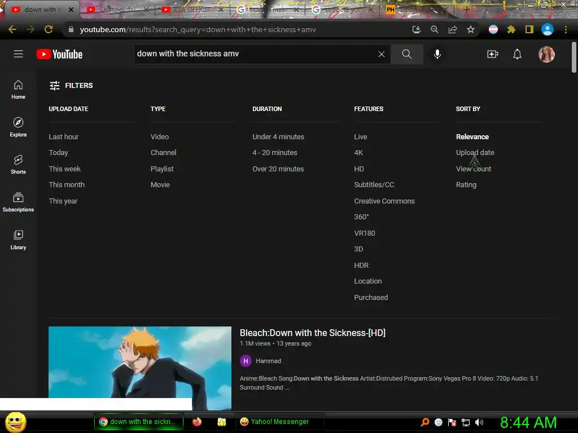
Task: Enable the Subtitles/CC filter
Action: pos(374,184)
